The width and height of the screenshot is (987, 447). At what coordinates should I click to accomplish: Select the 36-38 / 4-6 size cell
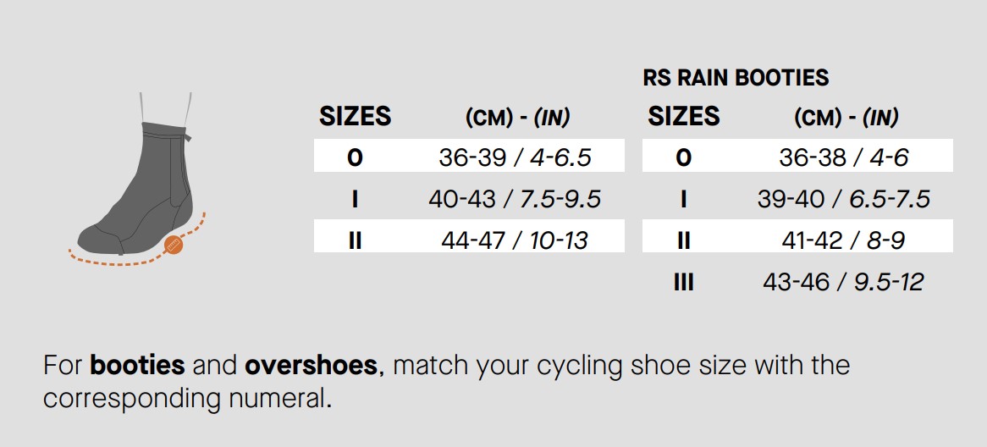[x=843, y=157]
